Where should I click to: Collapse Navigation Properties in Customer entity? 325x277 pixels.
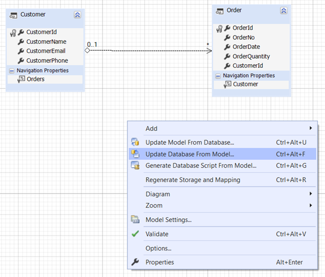[11, 71]
